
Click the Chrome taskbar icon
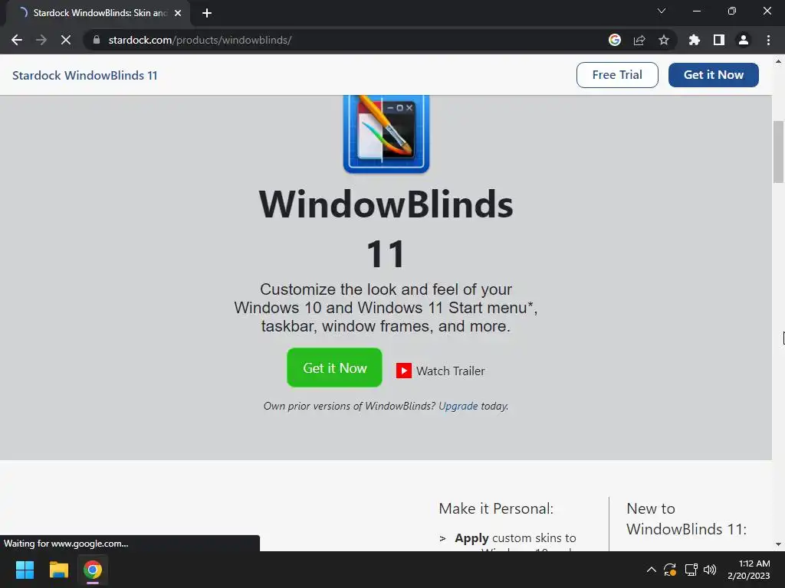[93, 570]
